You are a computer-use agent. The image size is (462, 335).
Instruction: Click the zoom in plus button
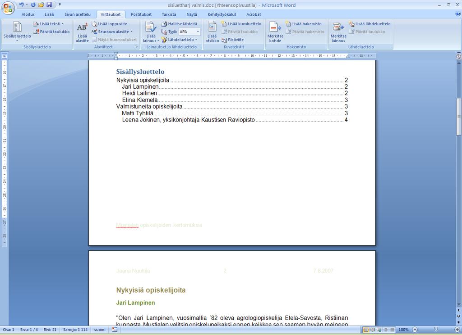(457, 330)
